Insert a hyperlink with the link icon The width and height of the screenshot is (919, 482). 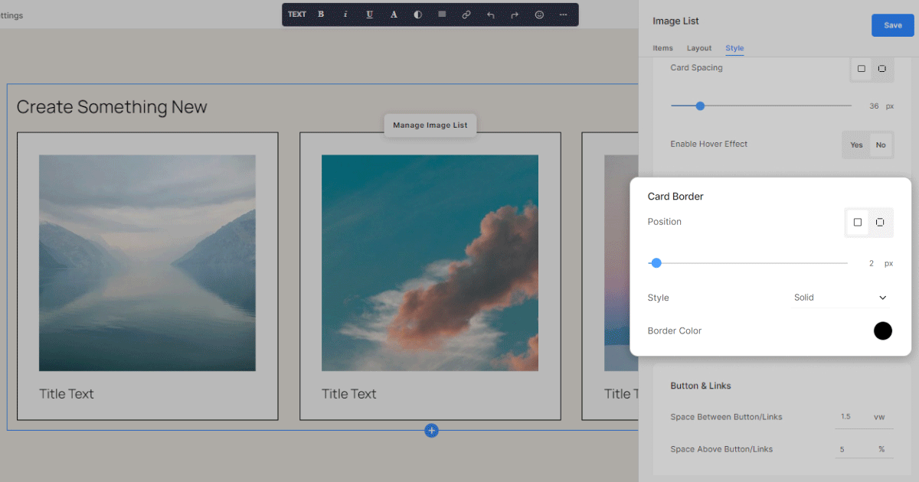466,15
